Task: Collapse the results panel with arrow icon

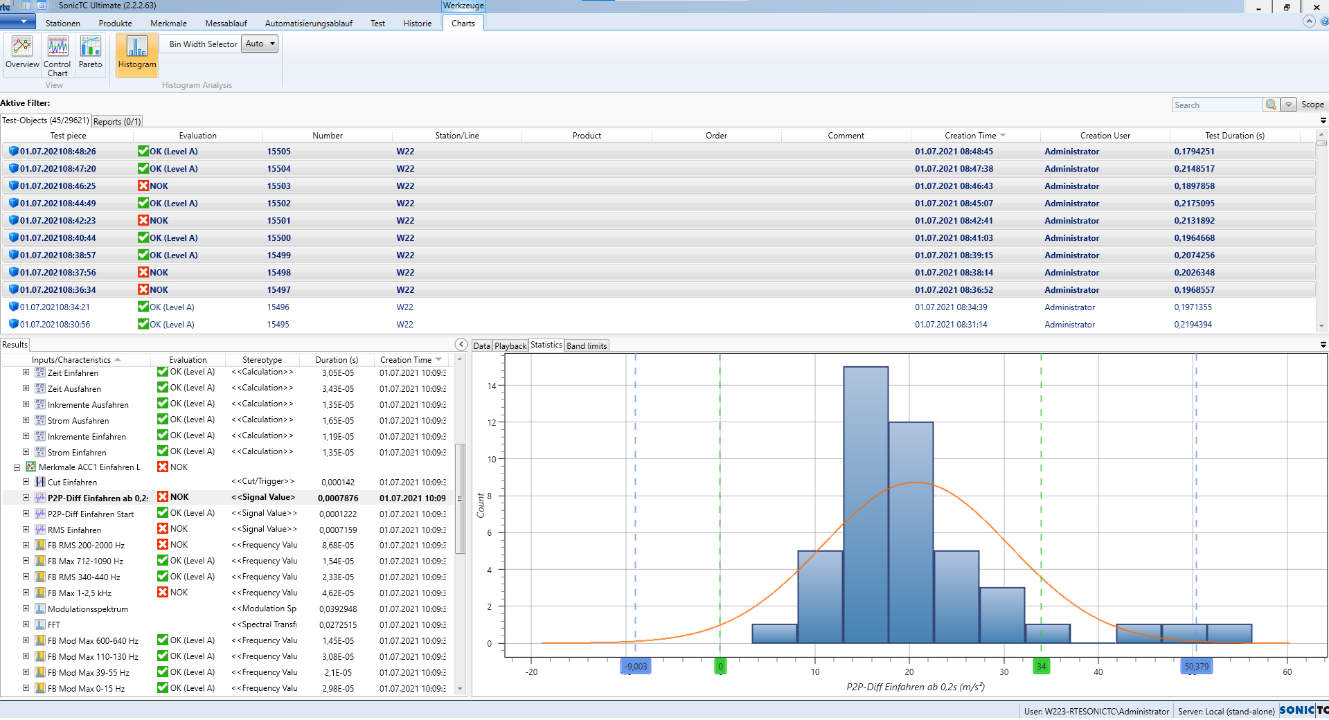Action: coord(461,345)
